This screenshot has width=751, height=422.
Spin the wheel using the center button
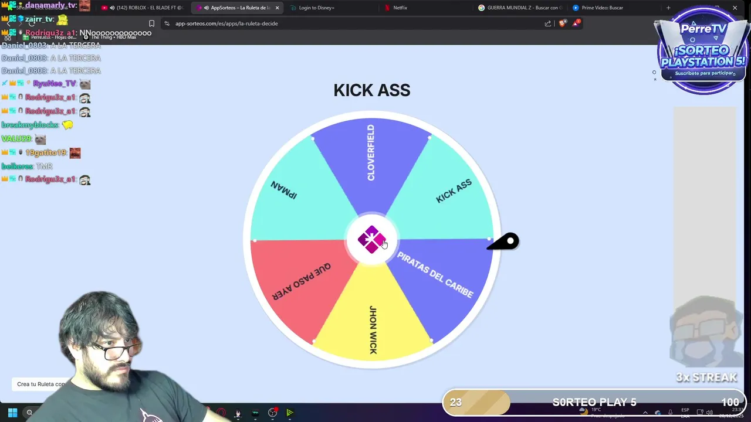[x=371, y=240]
